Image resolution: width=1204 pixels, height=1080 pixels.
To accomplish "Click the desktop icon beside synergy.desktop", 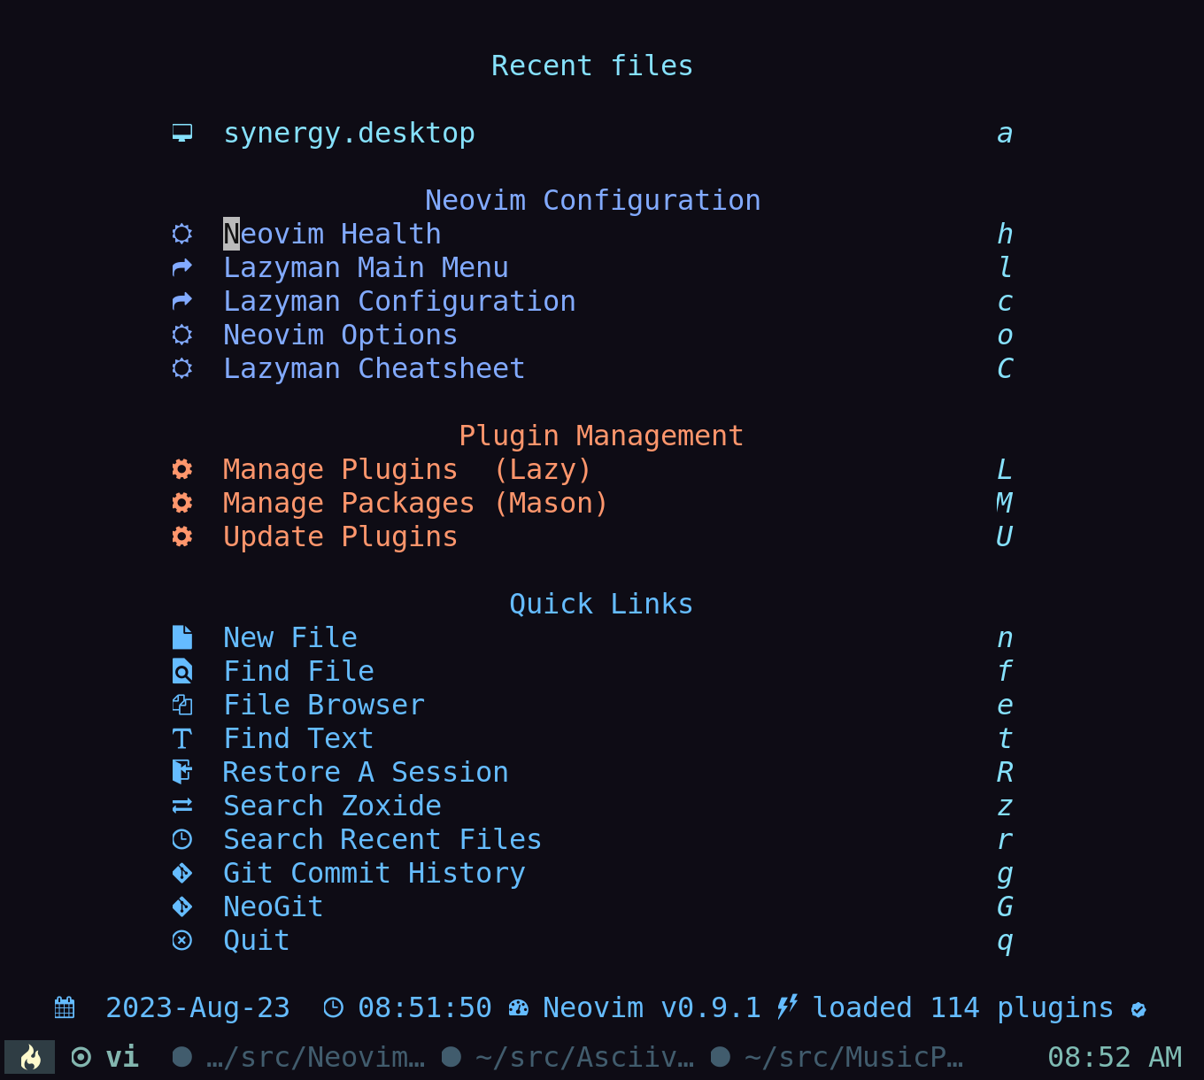I will click(182, 134).
